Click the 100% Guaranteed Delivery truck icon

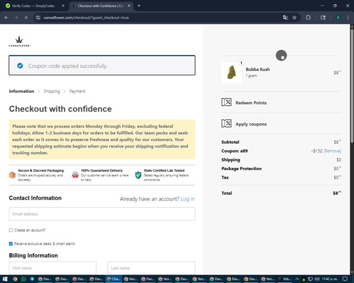[75, 175]
